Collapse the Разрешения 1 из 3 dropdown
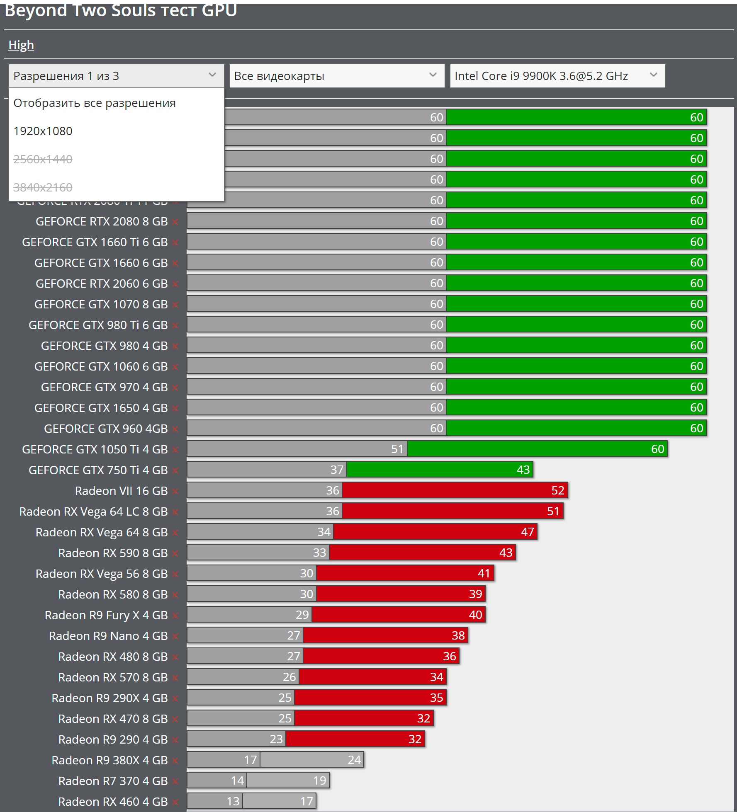 pos(116,76)
